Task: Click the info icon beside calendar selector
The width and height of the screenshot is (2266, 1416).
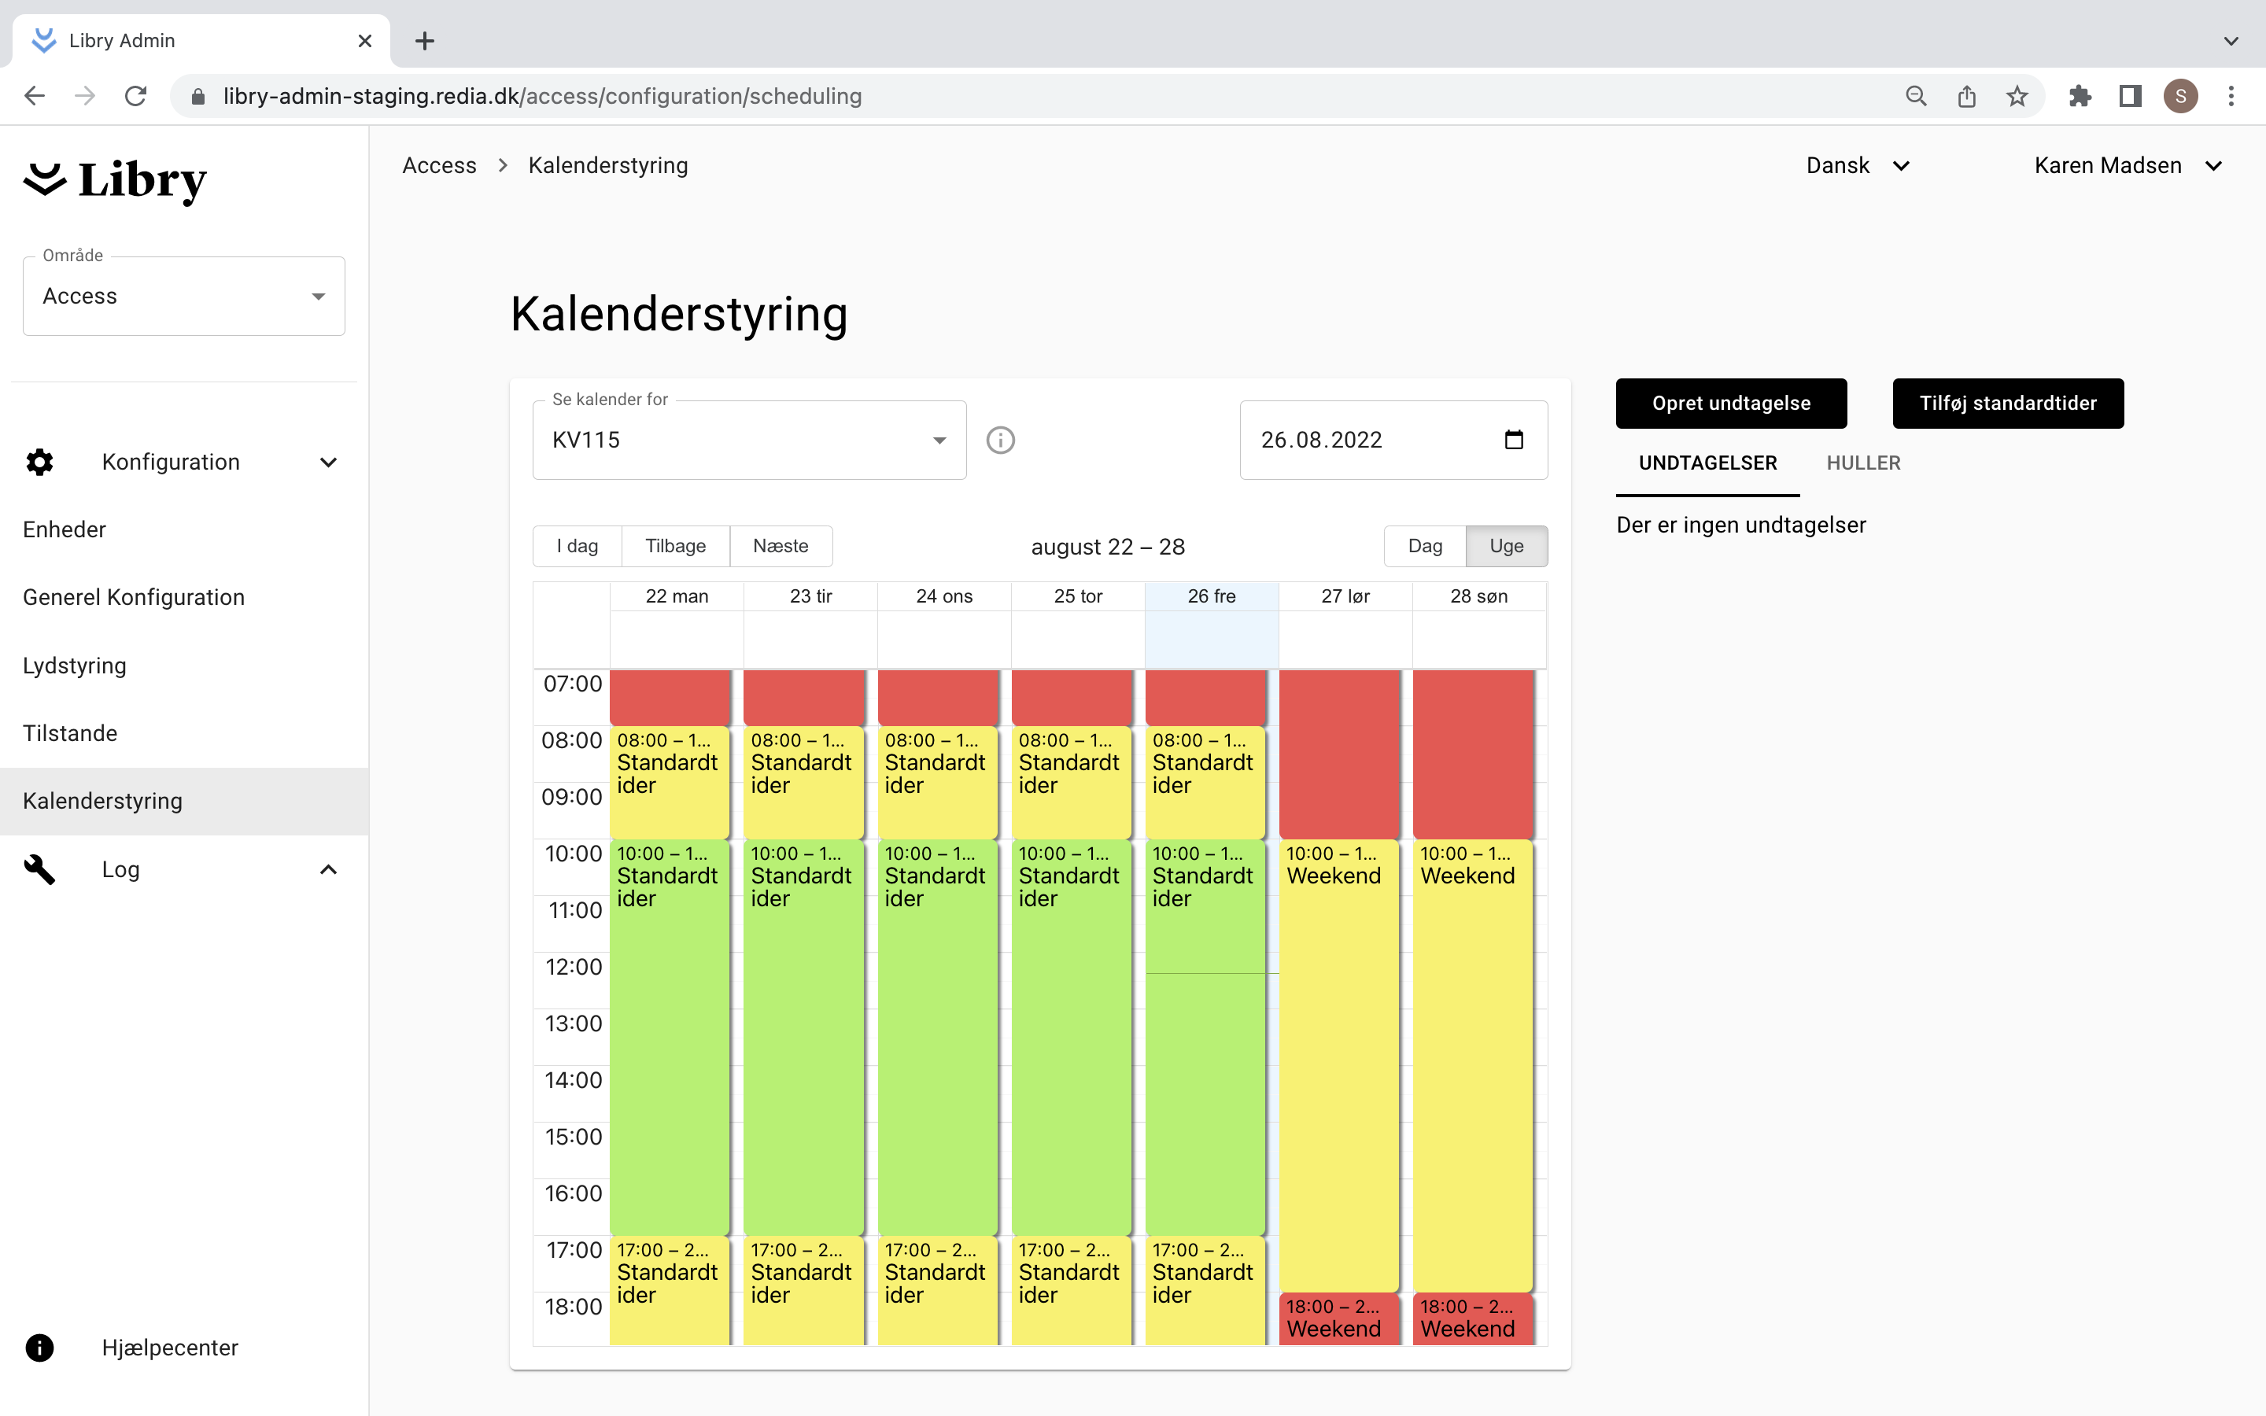Action: click(x=1000, y=441)
